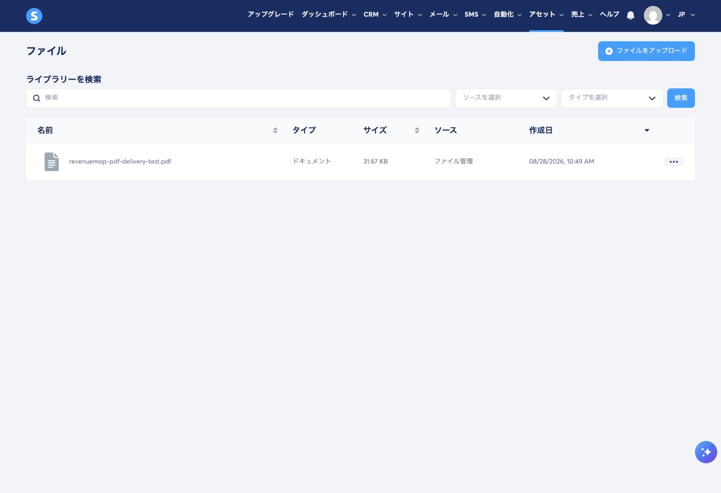The width and height of the screenshot is (721, 493).
Task: Open the アセット menu
Action: click(x=546, y=14)
